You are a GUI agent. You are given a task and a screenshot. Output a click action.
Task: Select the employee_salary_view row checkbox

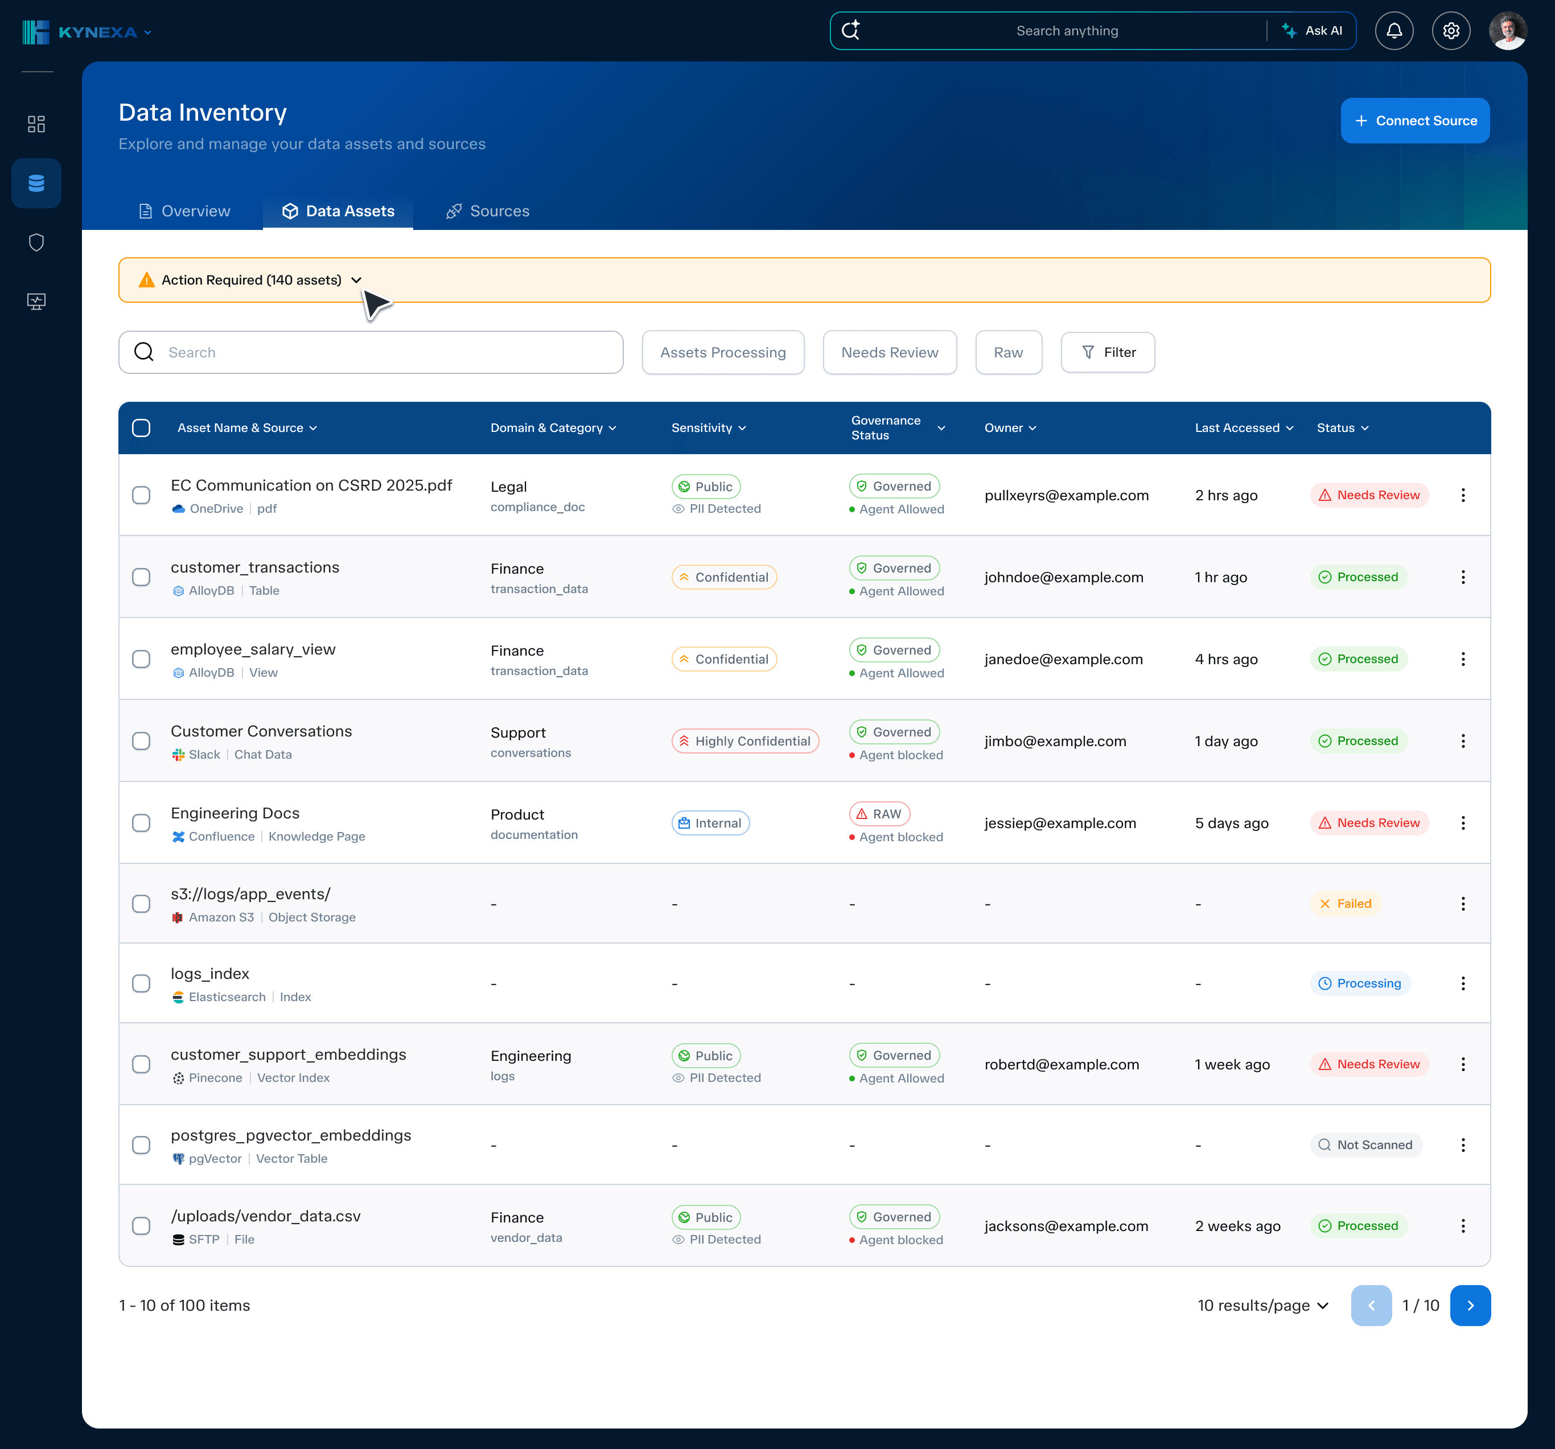click(x=141, y=659)
